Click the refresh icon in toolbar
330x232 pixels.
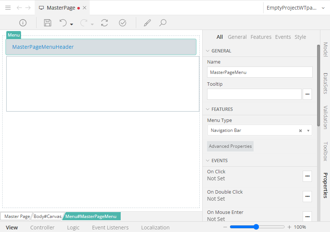(104, 23)
